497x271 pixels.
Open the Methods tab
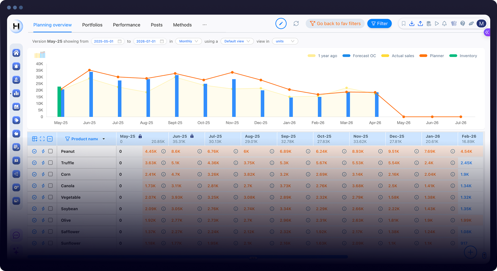(x=182, y=25)
